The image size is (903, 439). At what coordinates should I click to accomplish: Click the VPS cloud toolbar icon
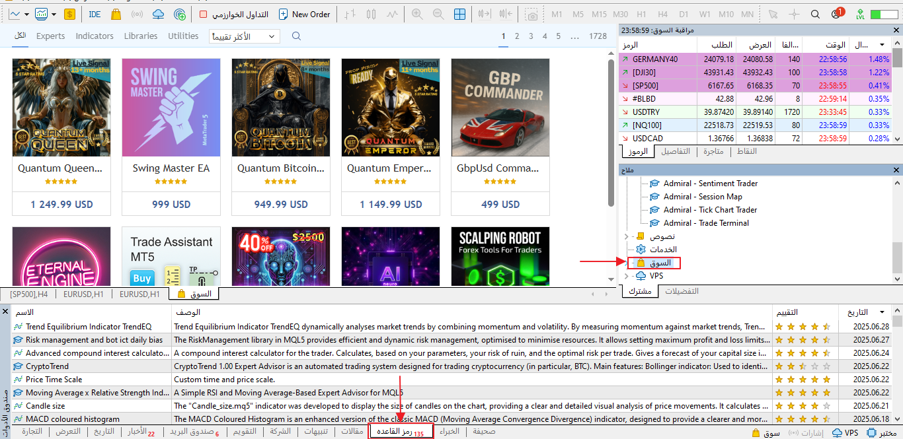click(x=158, y=14)
